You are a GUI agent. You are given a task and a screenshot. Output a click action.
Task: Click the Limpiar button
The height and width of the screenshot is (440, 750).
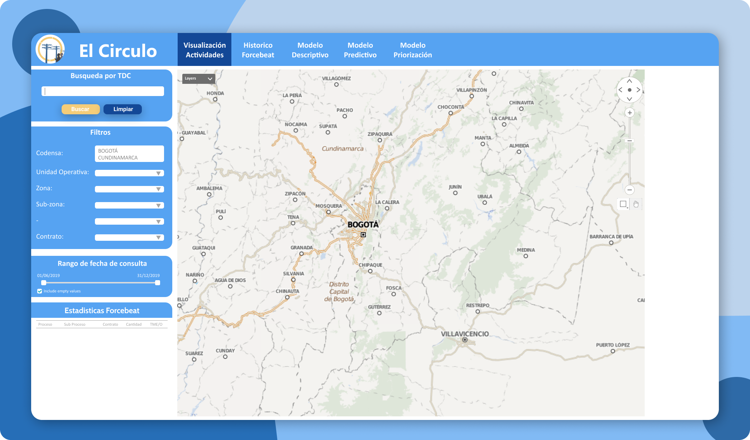point(123,109)
